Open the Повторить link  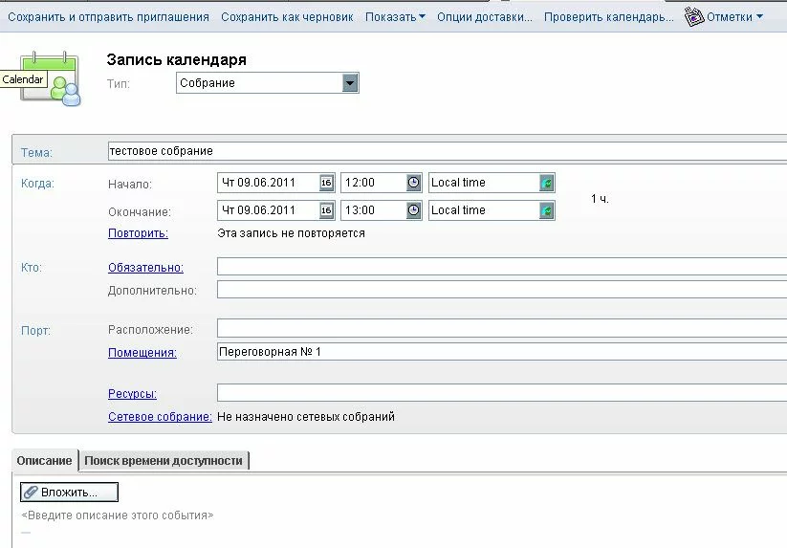click(138, 232)
